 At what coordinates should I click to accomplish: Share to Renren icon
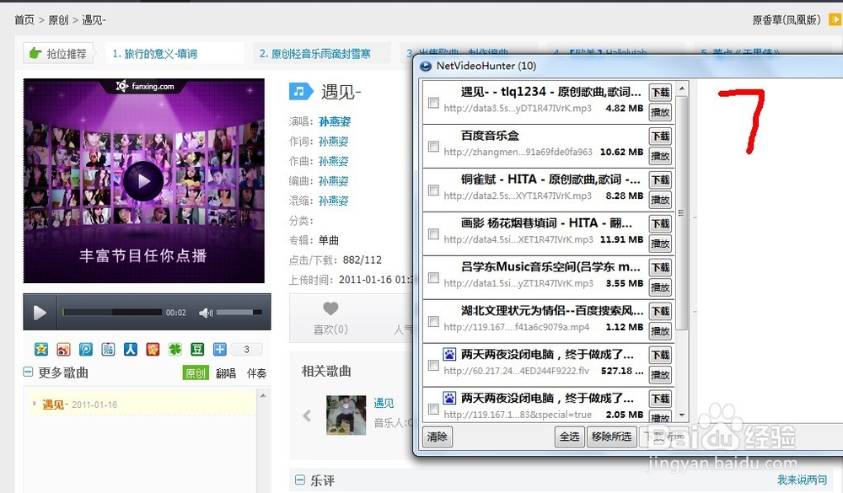(x=130, y=350)
